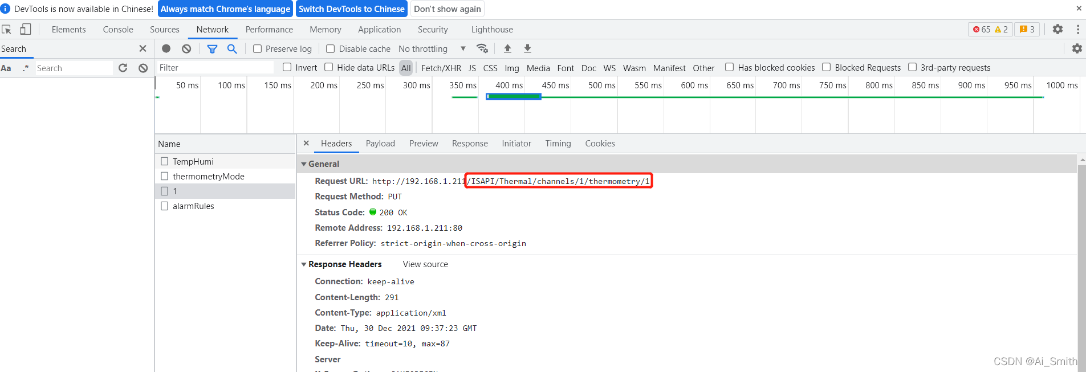The width and height of the screenshot is (1086, 372).
Task: Open the Timing tab of the request
Action: click(558, 144)
